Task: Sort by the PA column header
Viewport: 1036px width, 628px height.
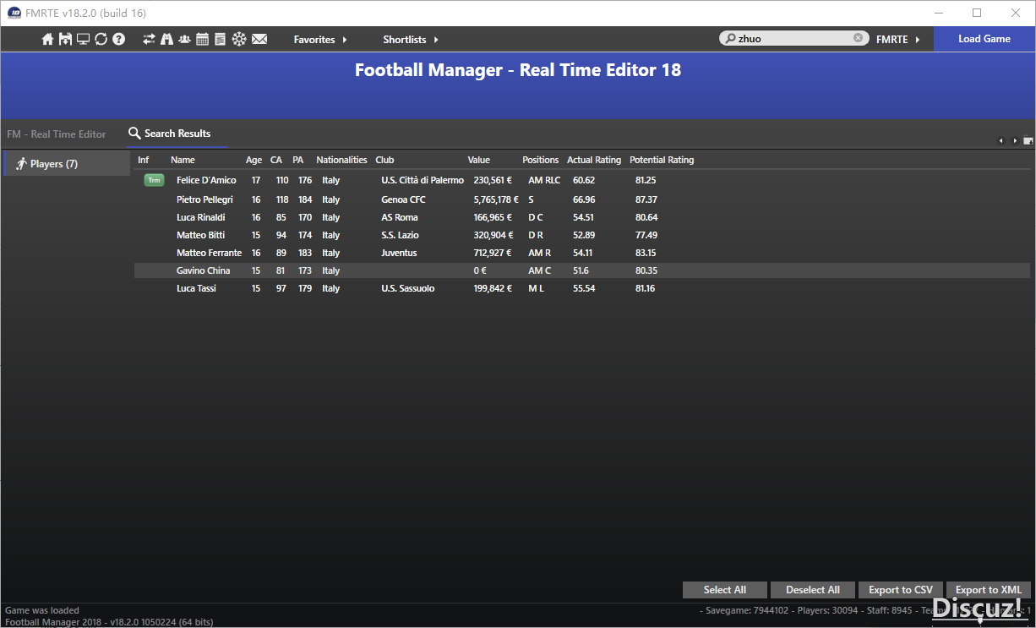Action: click(x=298, y=160)
